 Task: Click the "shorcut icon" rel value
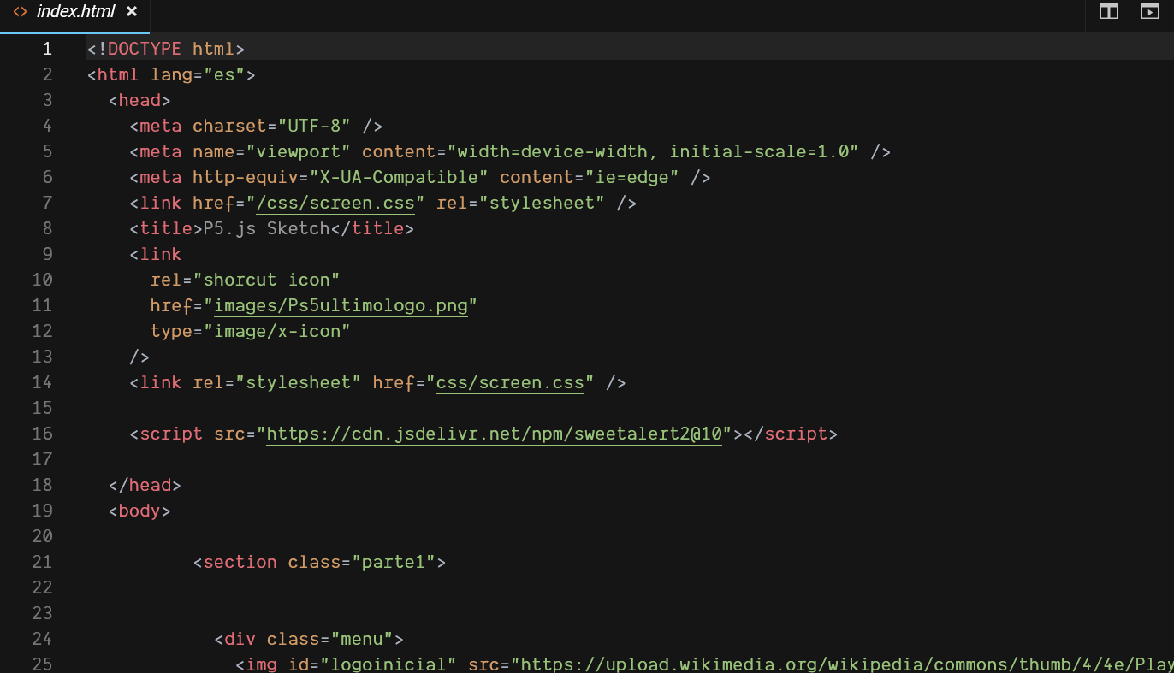pos(267,280)
